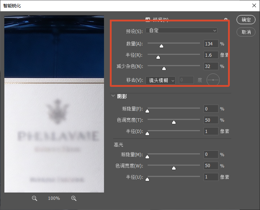The height and width of the screenshot is (210, 260).
Task: Click the 半径(R) slider handle
Action: click(158, 57)
